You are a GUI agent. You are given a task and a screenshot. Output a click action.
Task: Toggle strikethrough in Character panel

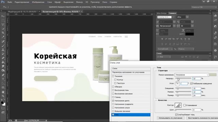(x=189, y=39)
